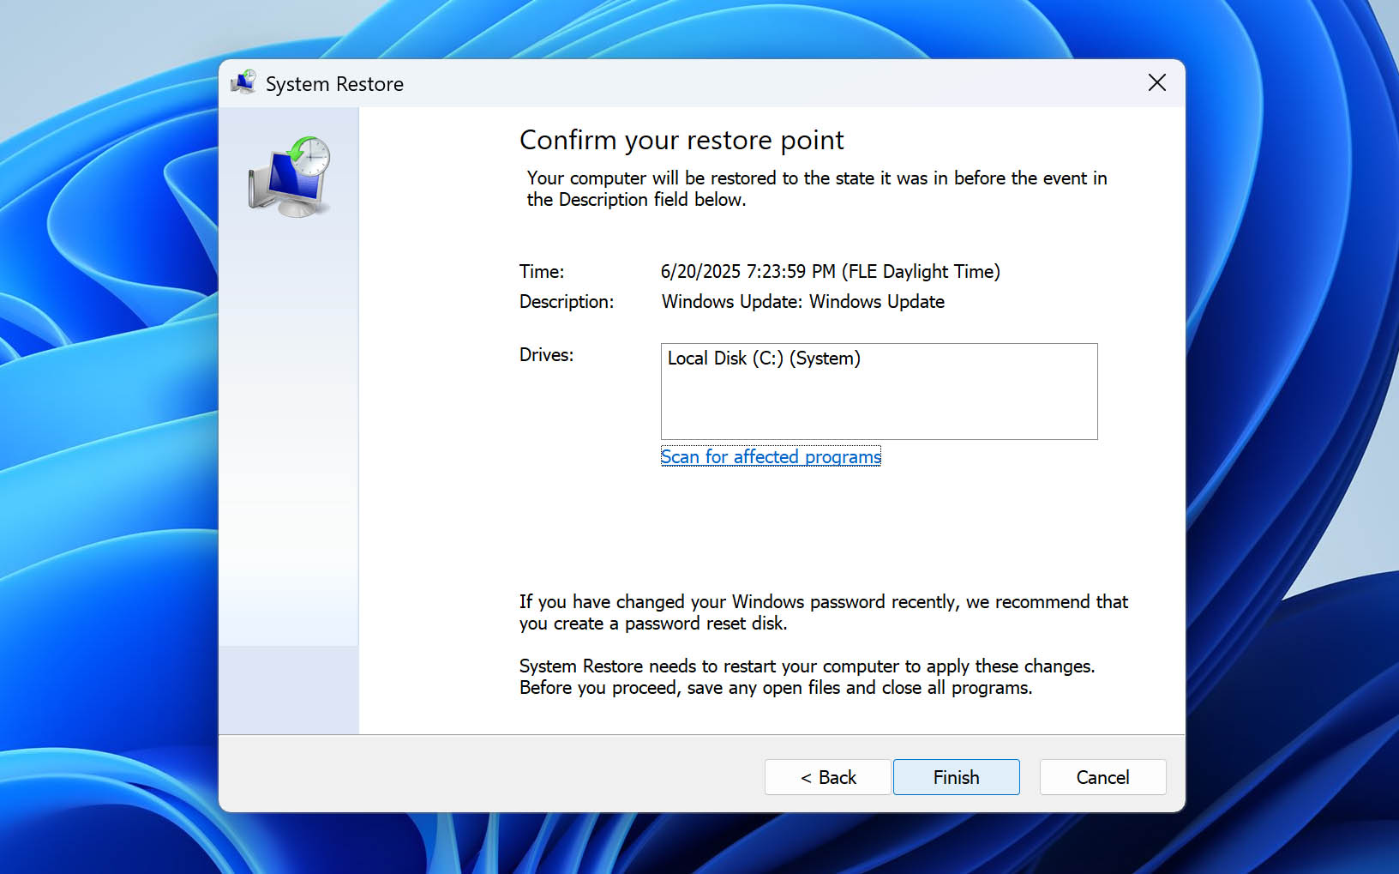The height and width of the screenshot is (874, 1399).
Task: Close the System Restore dialog
Action: click(1156, 83)
